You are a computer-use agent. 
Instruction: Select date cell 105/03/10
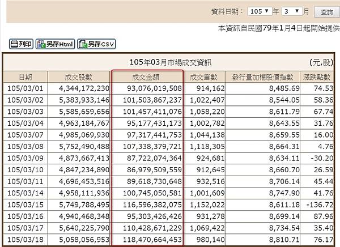click(25, 170)
